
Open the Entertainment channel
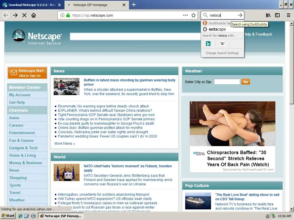tap(22, 133)
